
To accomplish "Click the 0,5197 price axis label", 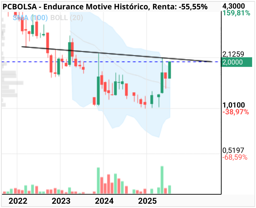I will coord(233,150).
